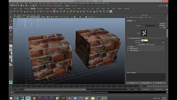Activate the Rotate tool in toolbox
Image resolution: width=177 pixels, height=100 pixels.
(11, 31)
